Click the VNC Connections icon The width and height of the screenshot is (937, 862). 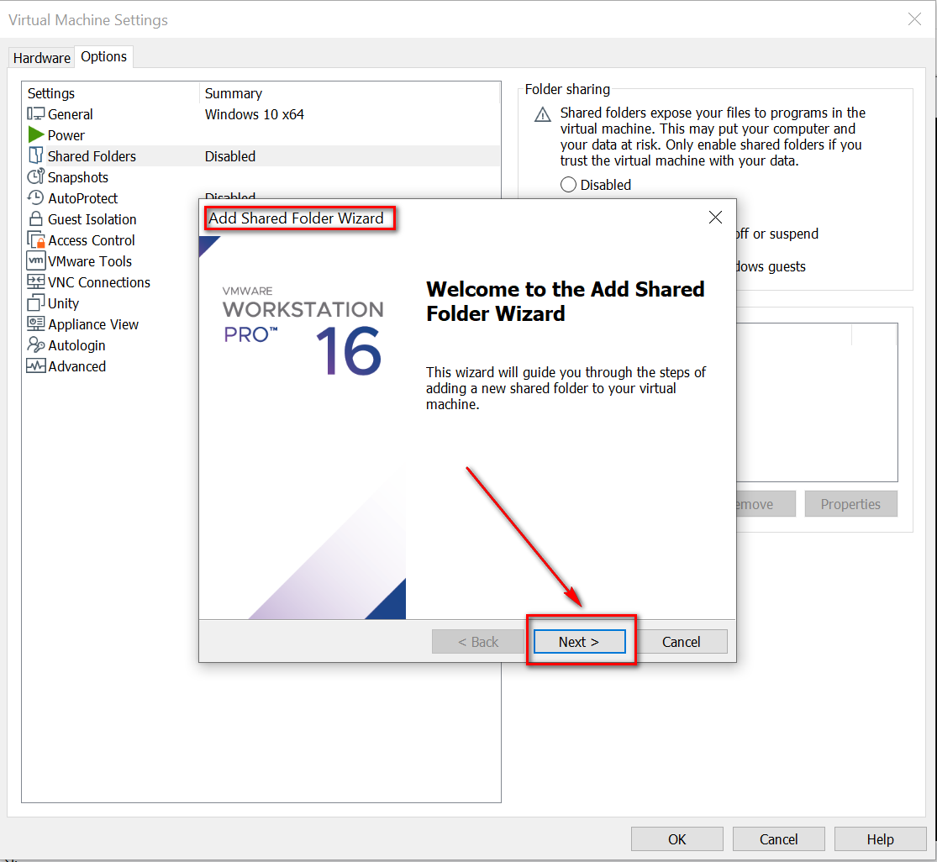point(36,282)
